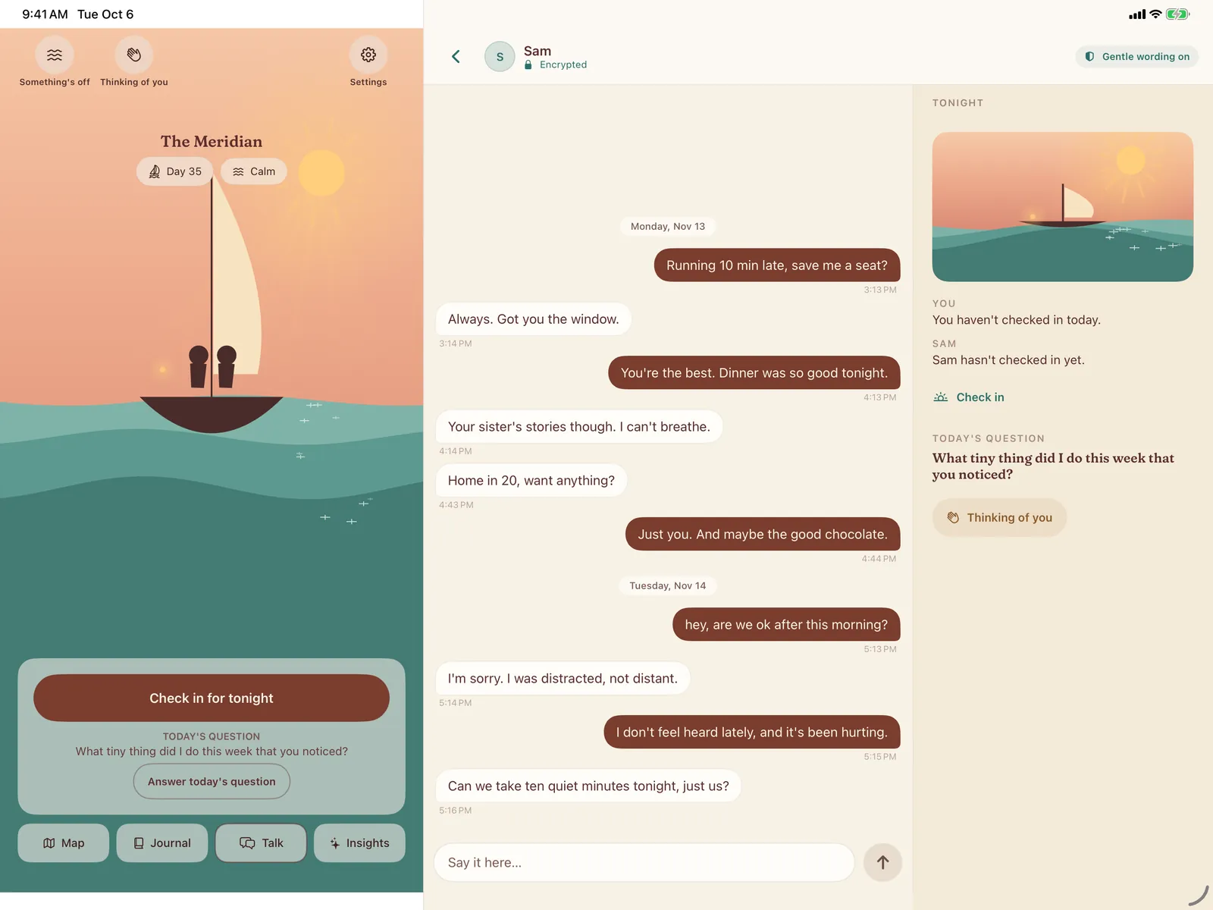
Task: Select message 'Can we take ten quiet minutes tonight'
Action: tap(588, 786)
